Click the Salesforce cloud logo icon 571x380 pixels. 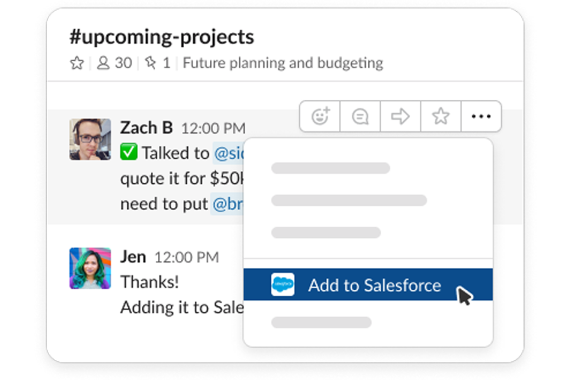tap(282, 284)
